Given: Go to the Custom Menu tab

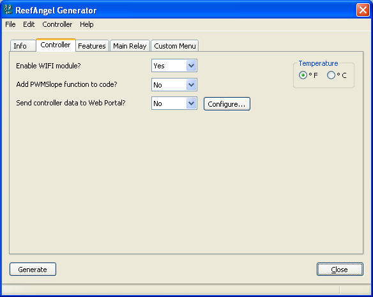Looking at the screenshot, I should (174, 46).
